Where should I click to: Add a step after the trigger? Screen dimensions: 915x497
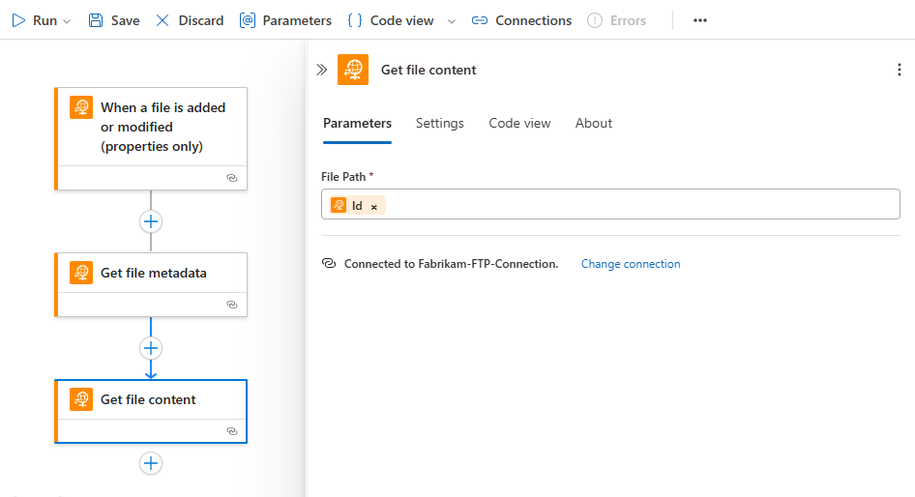[151, 221]
